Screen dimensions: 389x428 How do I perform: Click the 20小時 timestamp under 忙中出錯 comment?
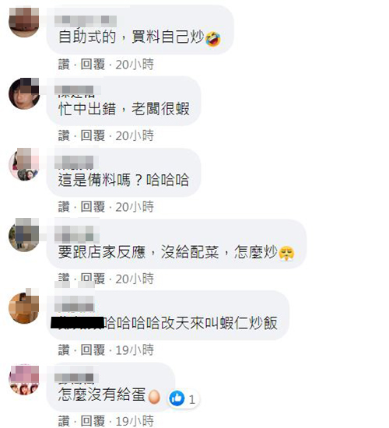135,135
